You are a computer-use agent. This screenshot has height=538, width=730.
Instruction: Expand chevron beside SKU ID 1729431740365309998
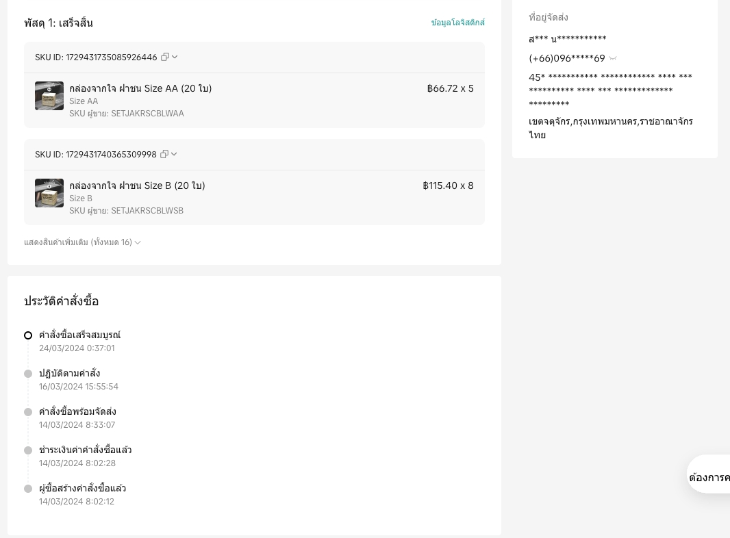[174, 154]
